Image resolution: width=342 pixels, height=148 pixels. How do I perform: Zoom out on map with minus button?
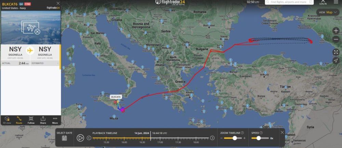pos(336,39)
